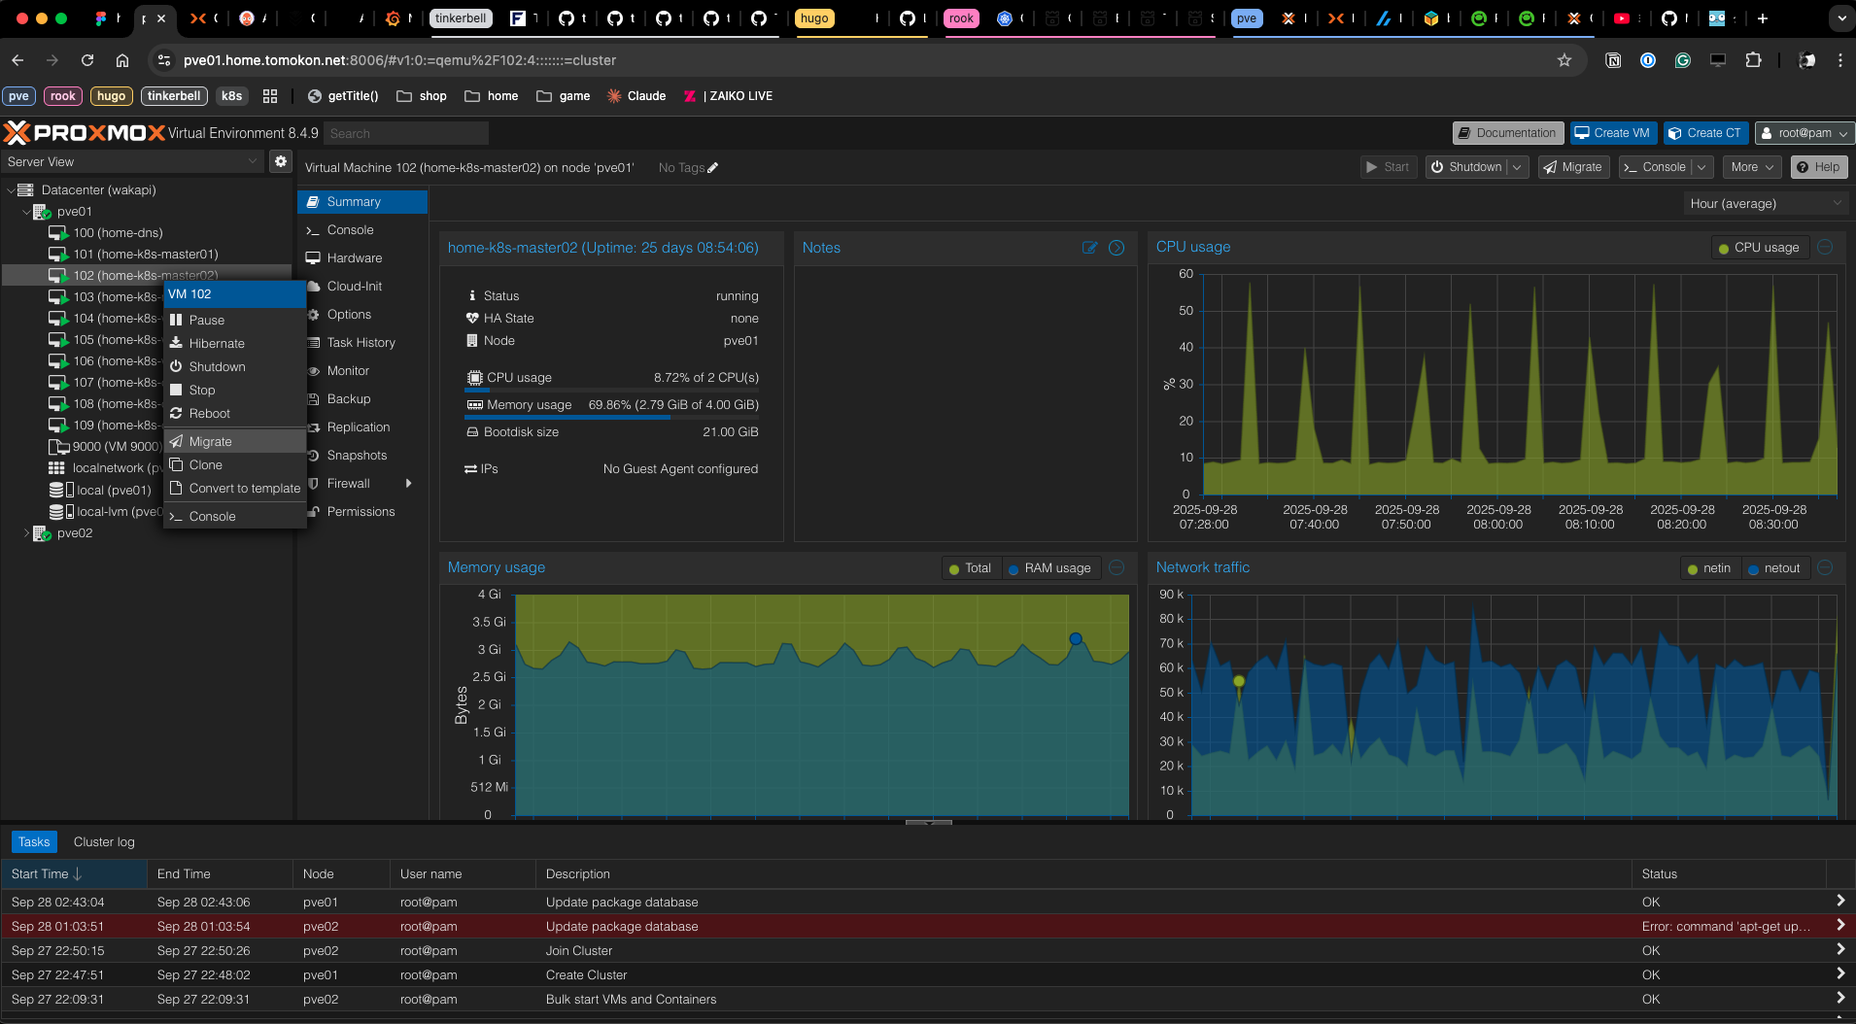Click the Proxmox search field
The height and width of the screenshot is (1024, 1856).
click(x=405, y=134)
